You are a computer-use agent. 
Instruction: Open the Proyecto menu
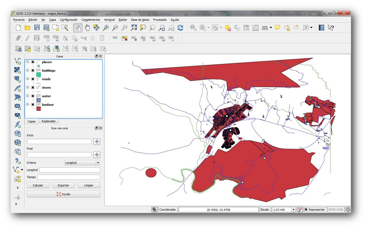click(x=19, y=20)
